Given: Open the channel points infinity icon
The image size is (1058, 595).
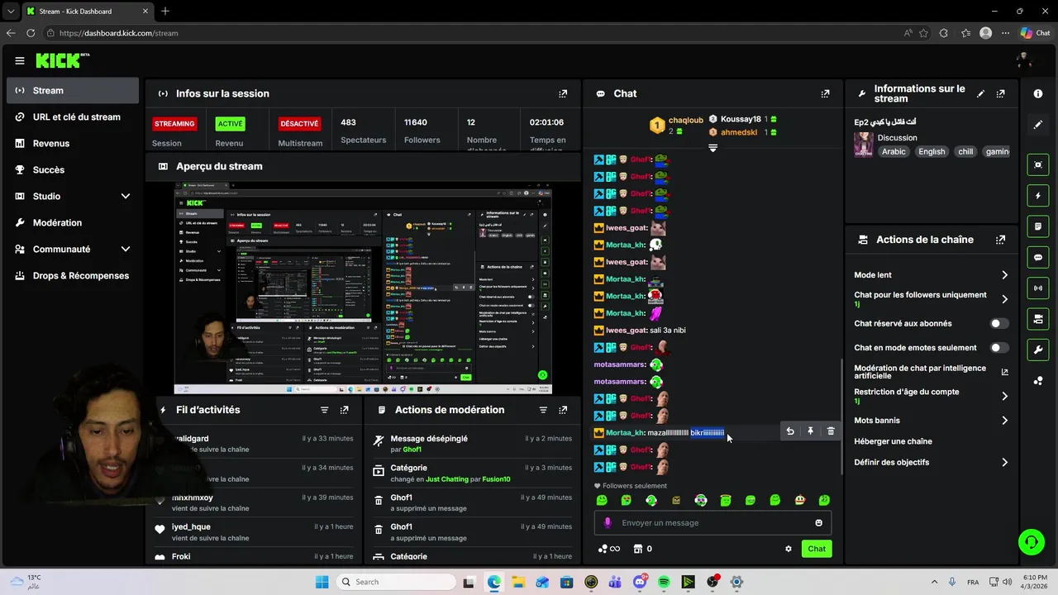Looking at the screenshot, I should click(x=609, y=549).
